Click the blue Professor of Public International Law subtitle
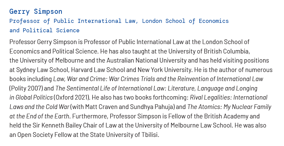This screenshot has height=146, width=284. pos(119,21)
